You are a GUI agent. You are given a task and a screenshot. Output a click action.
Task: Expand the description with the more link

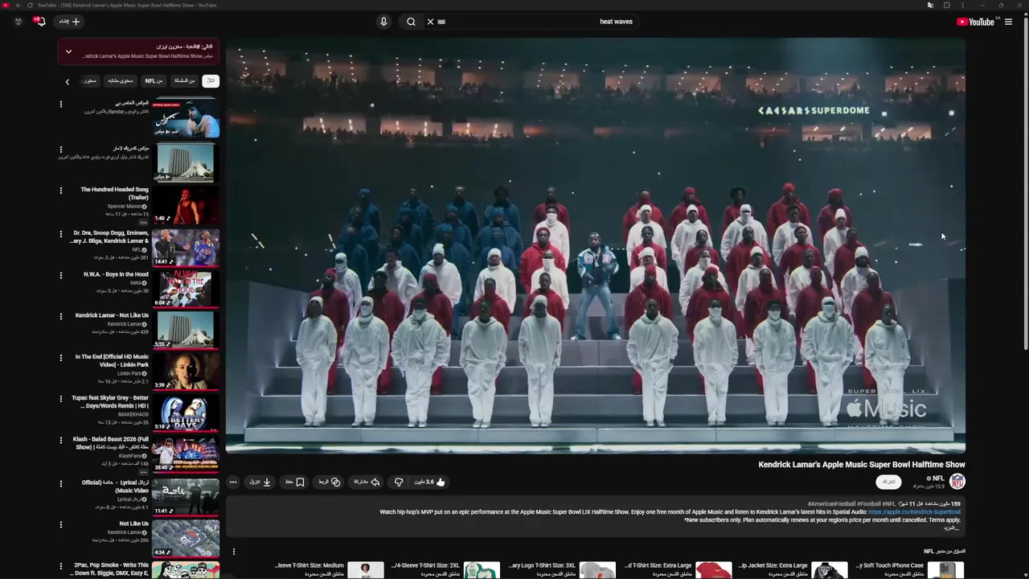pyautogui.click(x=952, y=528)
